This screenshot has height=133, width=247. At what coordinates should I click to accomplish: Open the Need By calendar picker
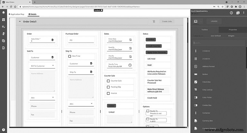[130, 48]
